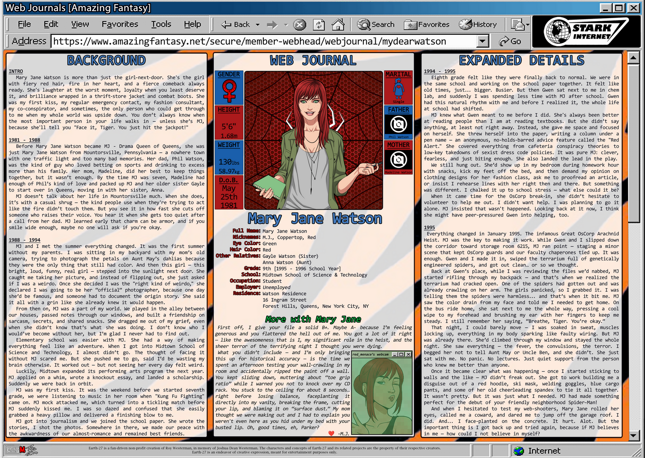Click the Marital status Single icon
645x458 pixels.
(x=398, y=89)
